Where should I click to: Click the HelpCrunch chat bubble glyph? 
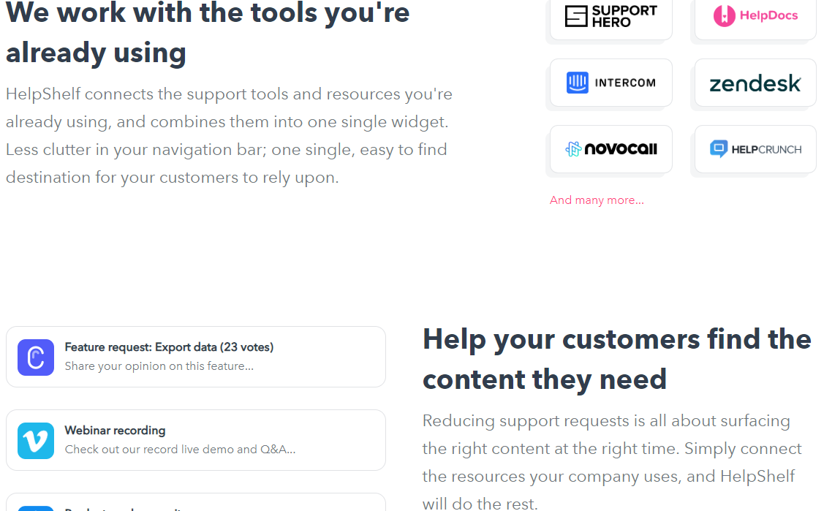[719, 148]
